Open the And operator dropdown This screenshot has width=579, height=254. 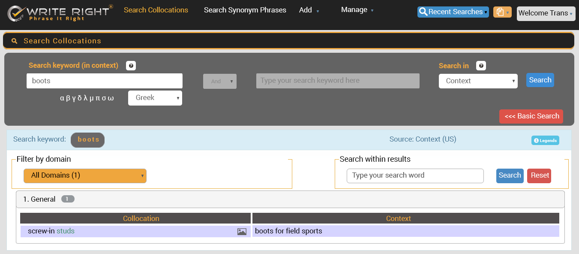pos(219,81)
